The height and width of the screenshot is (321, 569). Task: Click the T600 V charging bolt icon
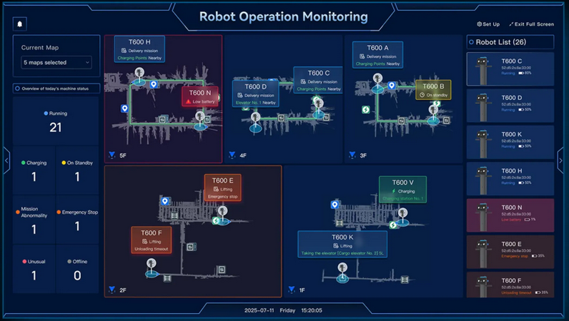(394, 191)
